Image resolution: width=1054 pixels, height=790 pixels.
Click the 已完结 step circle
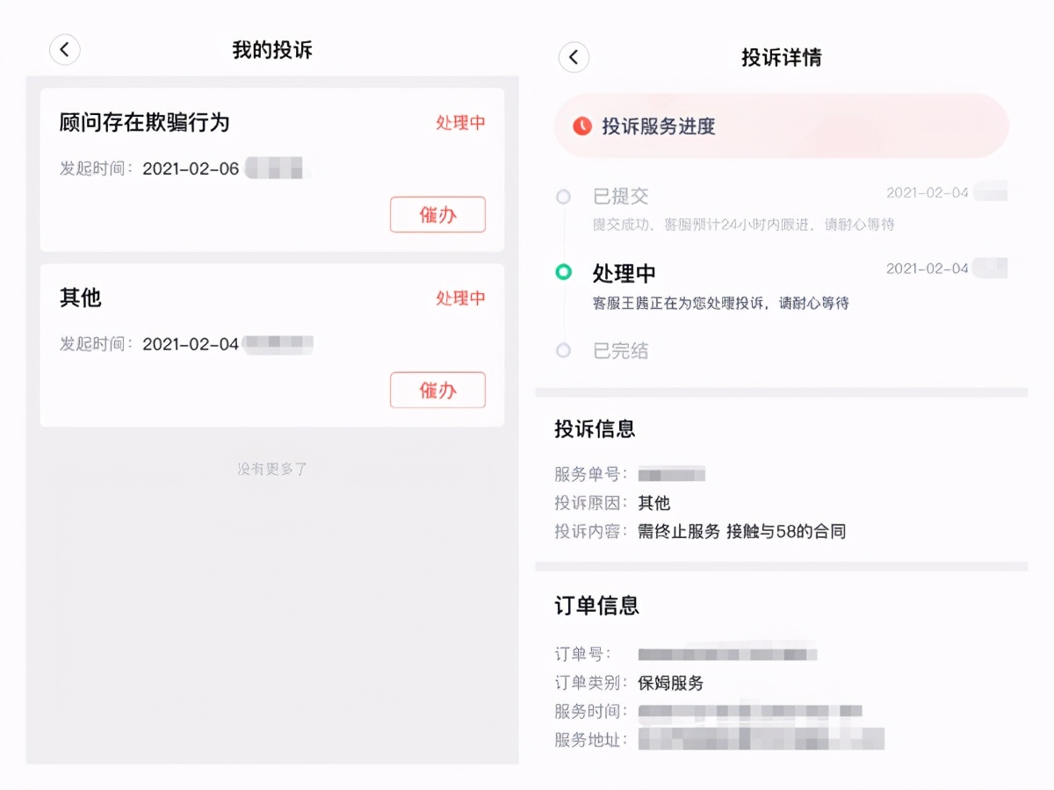pyautogui.click(x=564, y=351)
